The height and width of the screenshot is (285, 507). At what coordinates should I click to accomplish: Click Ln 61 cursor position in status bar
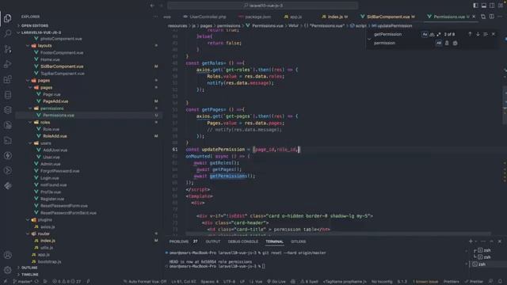coord(184,282)
